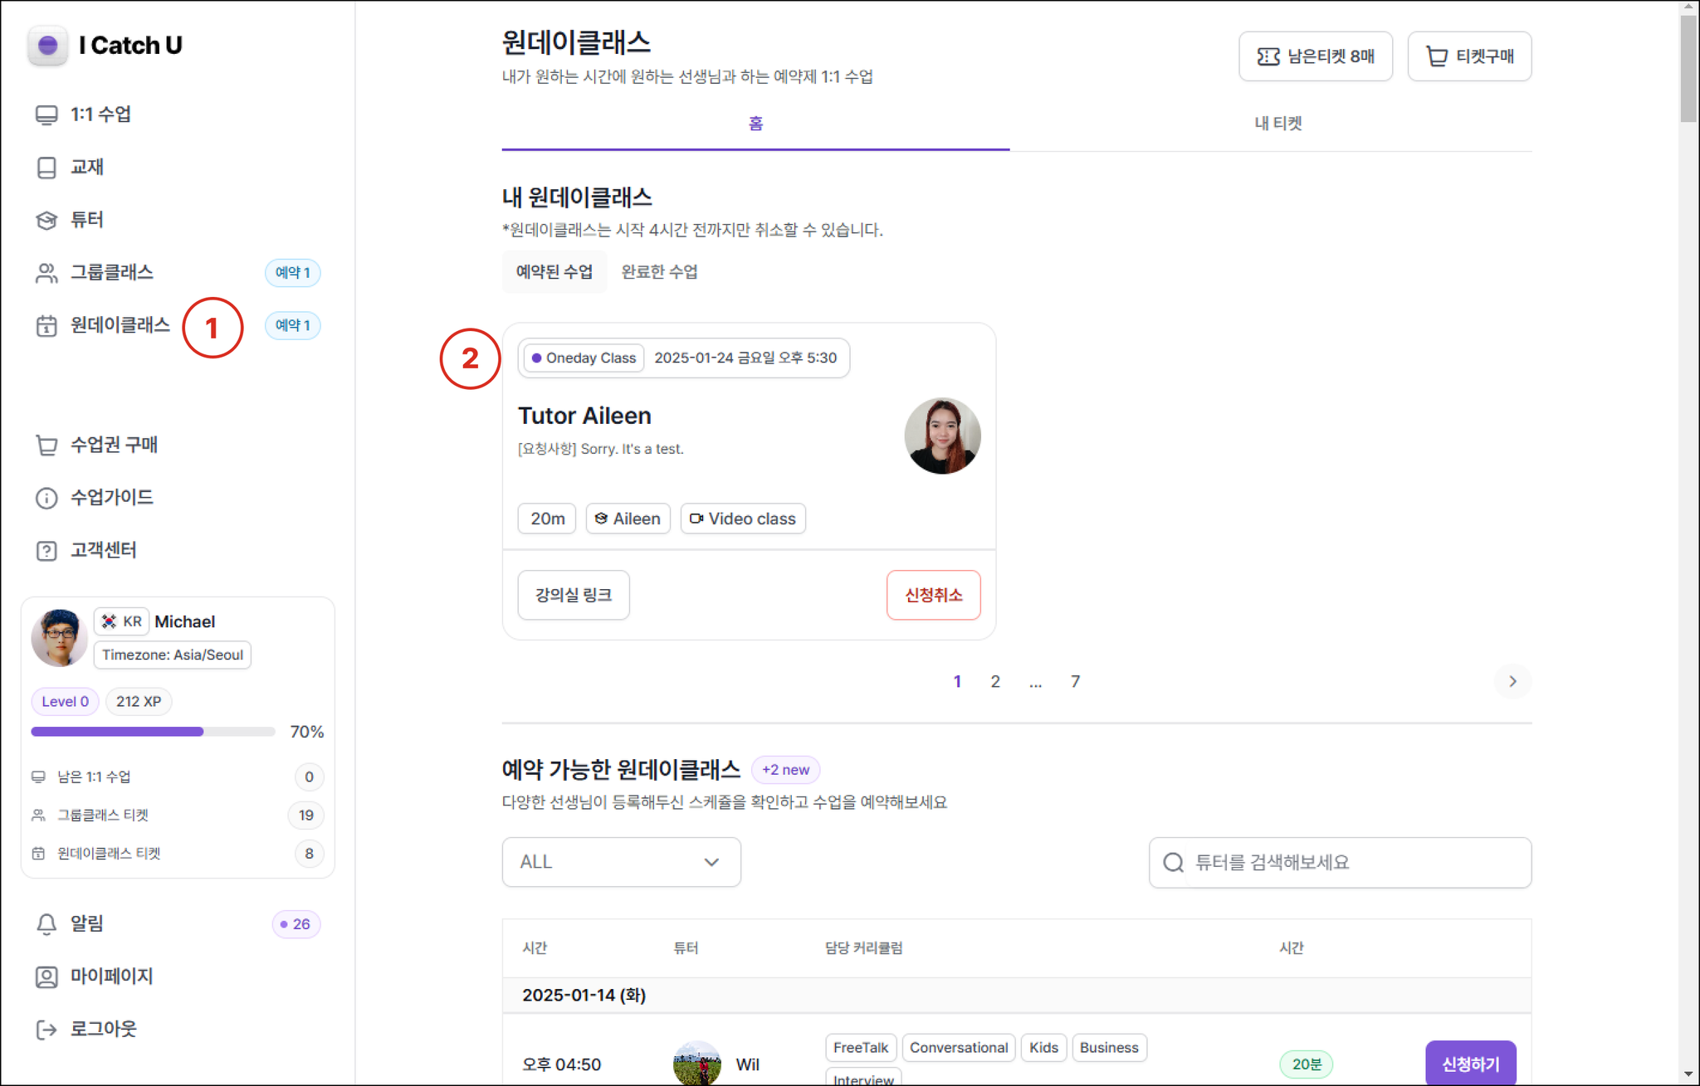Select the 완료한 수업 tab
This screenshot has width=1700, height=1086.
pyautogui.click(x=659, y=272)
